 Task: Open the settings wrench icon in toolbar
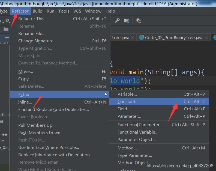[x=117, y=20]
